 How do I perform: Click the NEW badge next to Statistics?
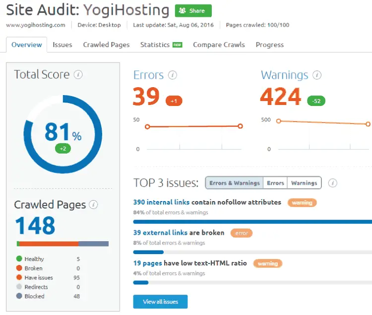click(178, 45)
